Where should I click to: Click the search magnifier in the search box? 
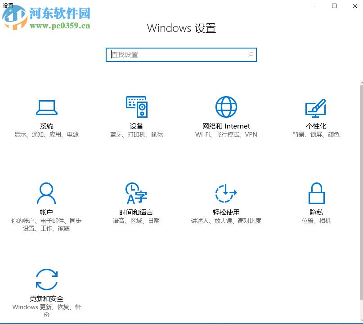click(251, 55)
